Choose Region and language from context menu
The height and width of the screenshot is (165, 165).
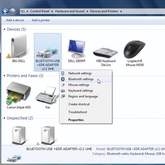86,96
